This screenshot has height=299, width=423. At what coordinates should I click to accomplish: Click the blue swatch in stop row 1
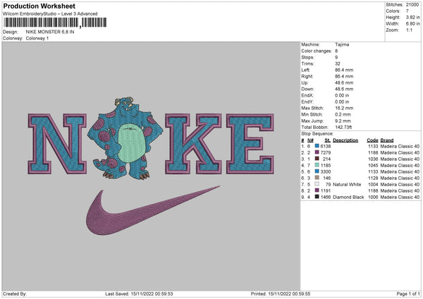[x=317, y=146]
